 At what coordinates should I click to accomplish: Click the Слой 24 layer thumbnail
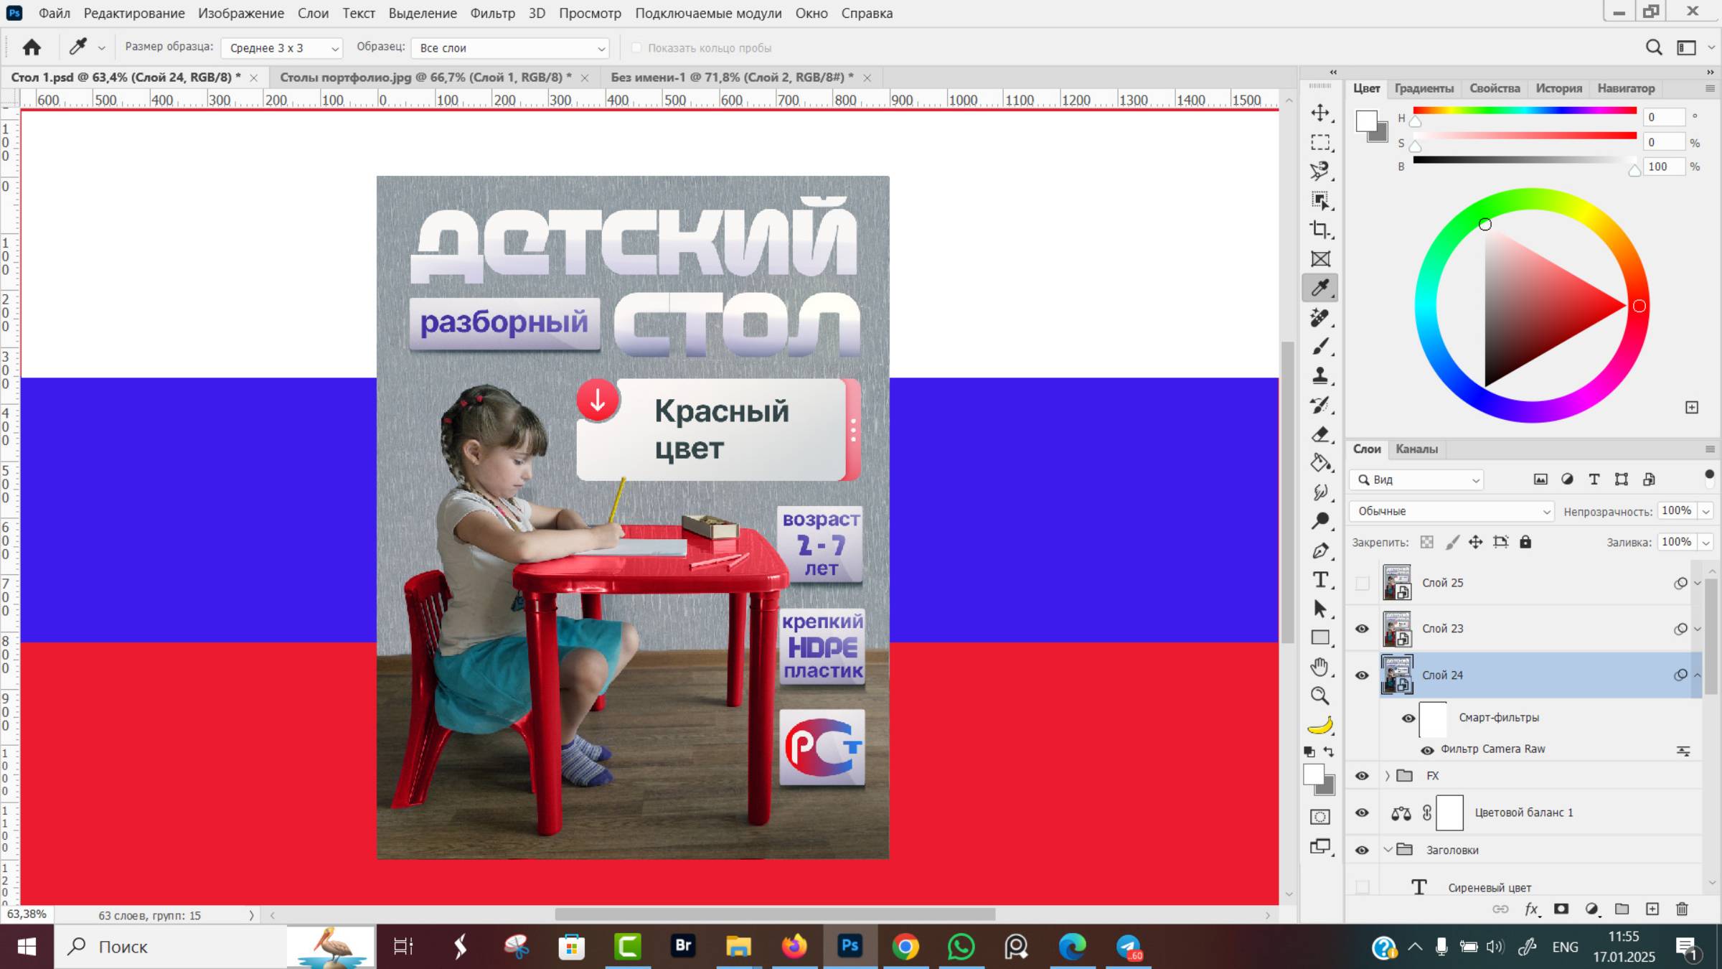coord(1398,675)
